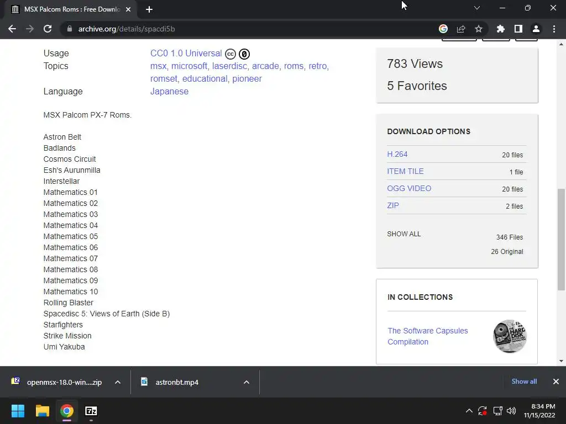
Task: Open the Japanese language link
Action: (x=169, y=91)
